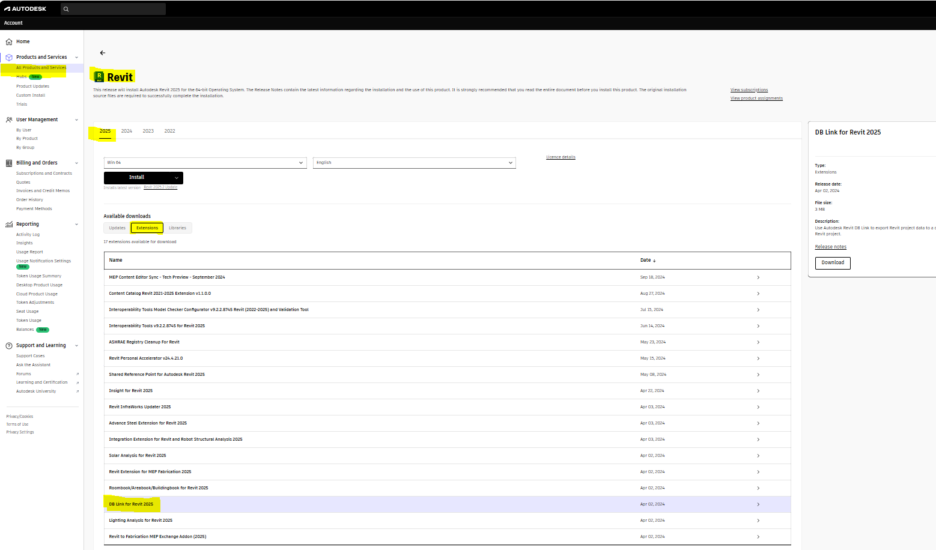Open the Release notes link

coord(830,247)
